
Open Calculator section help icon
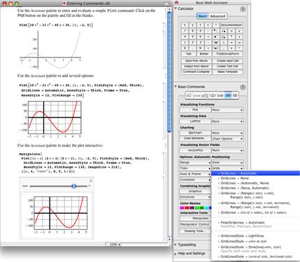coord(243,9)
